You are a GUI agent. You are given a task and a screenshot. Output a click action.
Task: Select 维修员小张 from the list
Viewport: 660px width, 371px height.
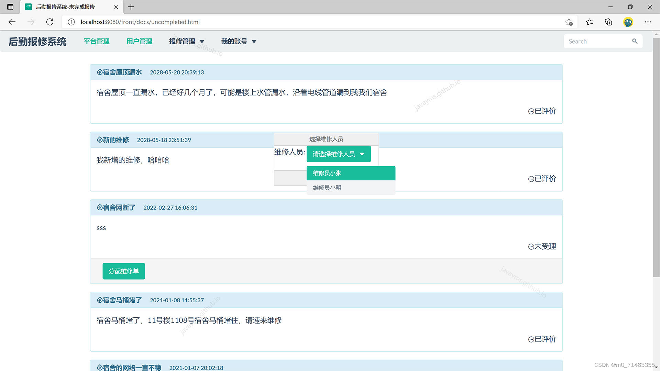[351, 173]
